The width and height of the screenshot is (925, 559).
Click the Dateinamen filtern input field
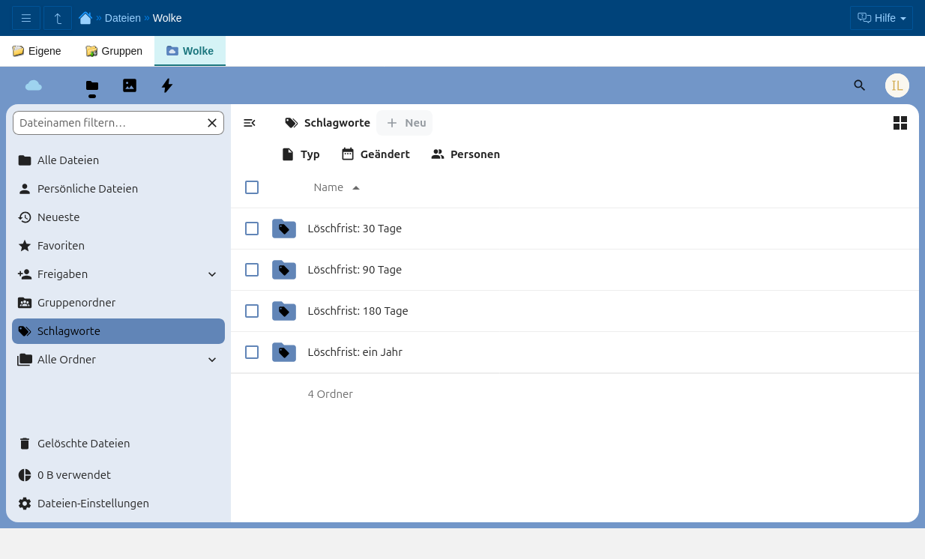pos(109,123)
